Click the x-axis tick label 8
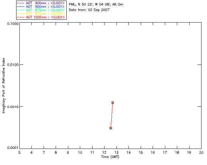 (x=56, y=152)
